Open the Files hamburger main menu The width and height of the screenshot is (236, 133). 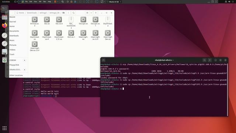click(96, 13)
